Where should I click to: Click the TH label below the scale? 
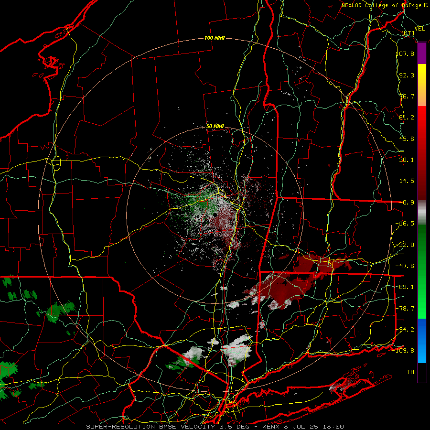tap(410, 372)
